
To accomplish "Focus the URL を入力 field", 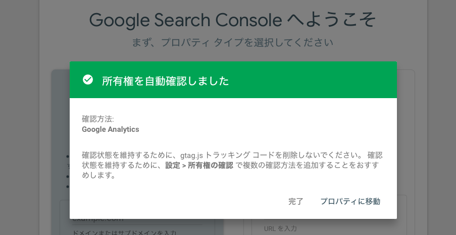I will [x=280, y=228].
